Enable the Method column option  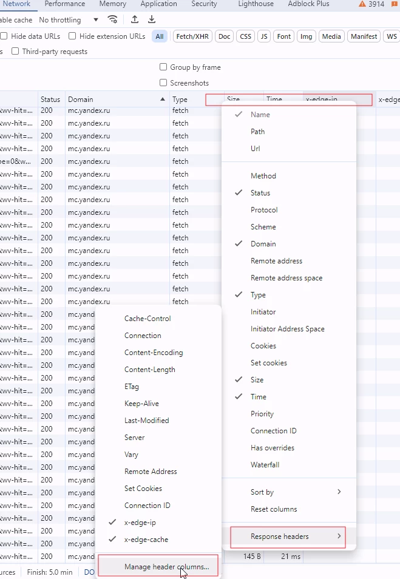coord(289,176)
